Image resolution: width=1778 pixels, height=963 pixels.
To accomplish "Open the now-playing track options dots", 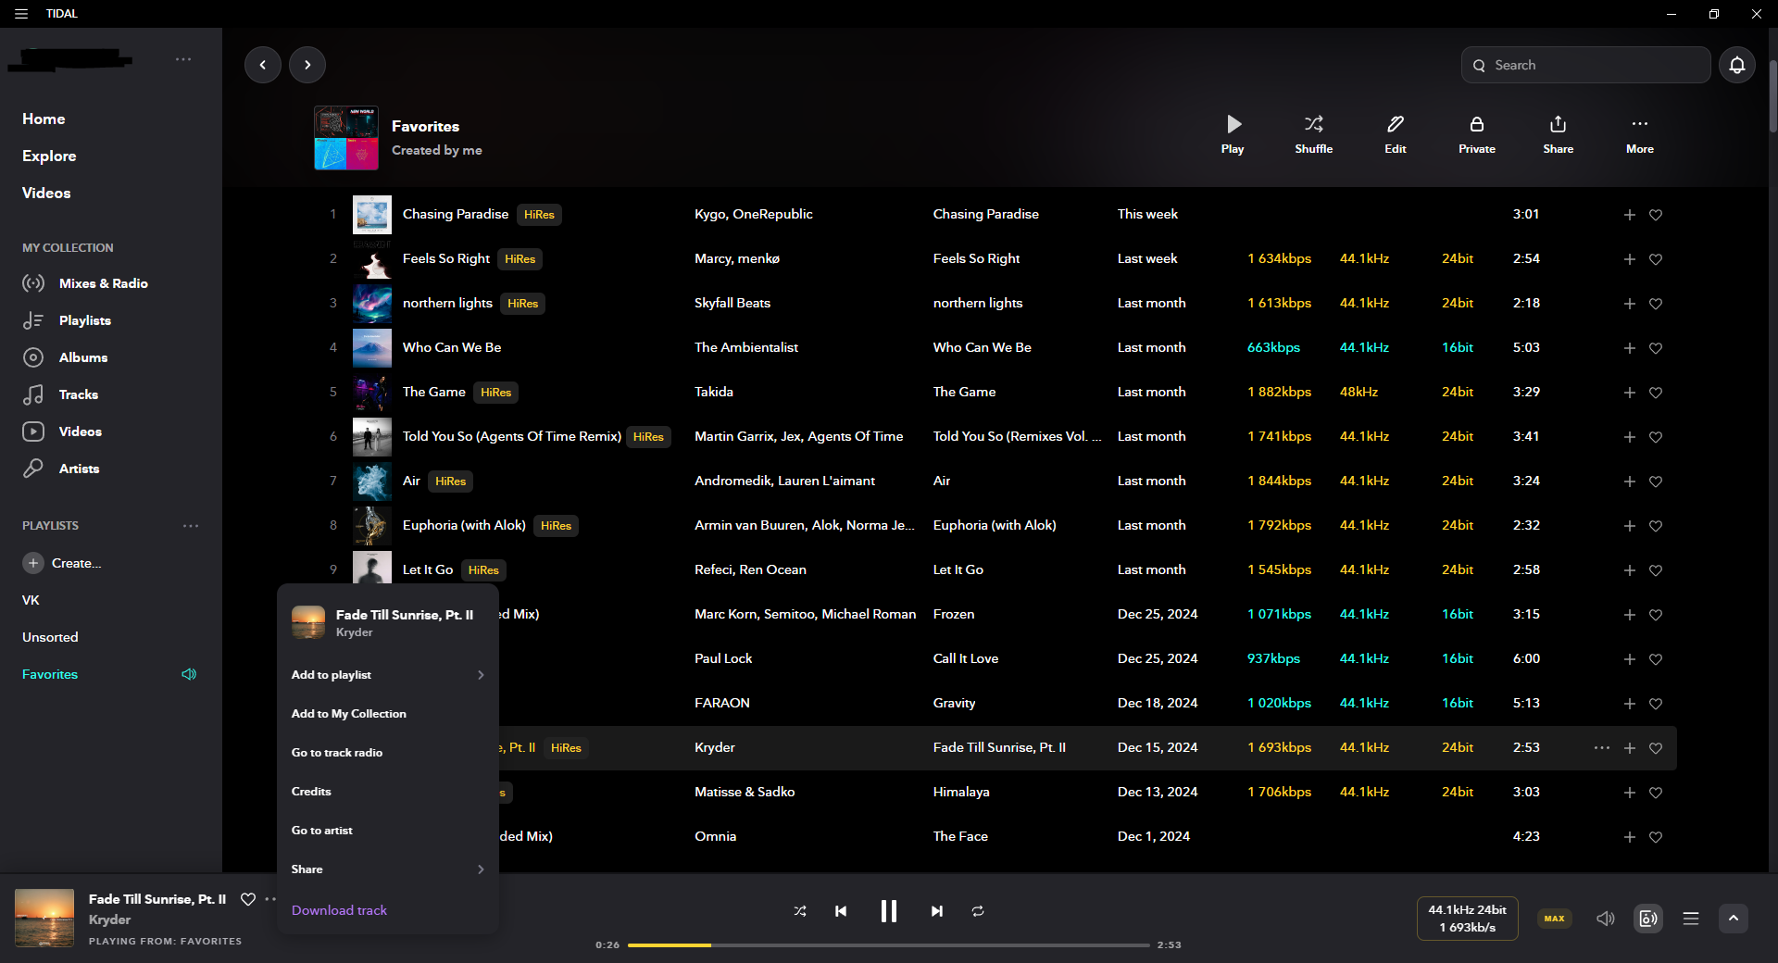I will [x=270, y=899].
